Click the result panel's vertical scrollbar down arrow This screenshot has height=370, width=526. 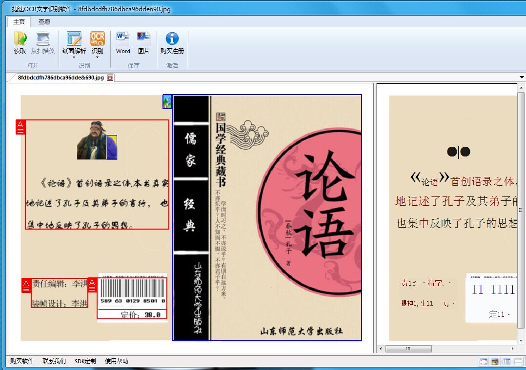click(x=521, y=340)
